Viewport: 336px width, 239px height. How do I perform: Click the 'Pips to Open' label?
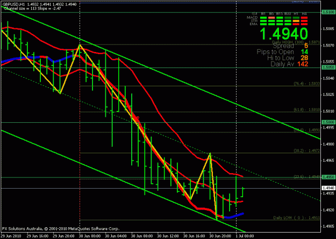(275, 51)
